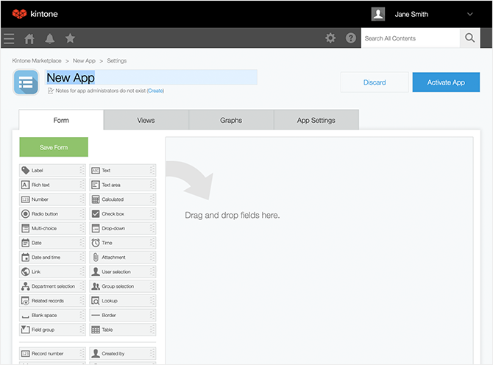
Task: Select the Border field
Action: pyautogui.click(x=123, y=315)
